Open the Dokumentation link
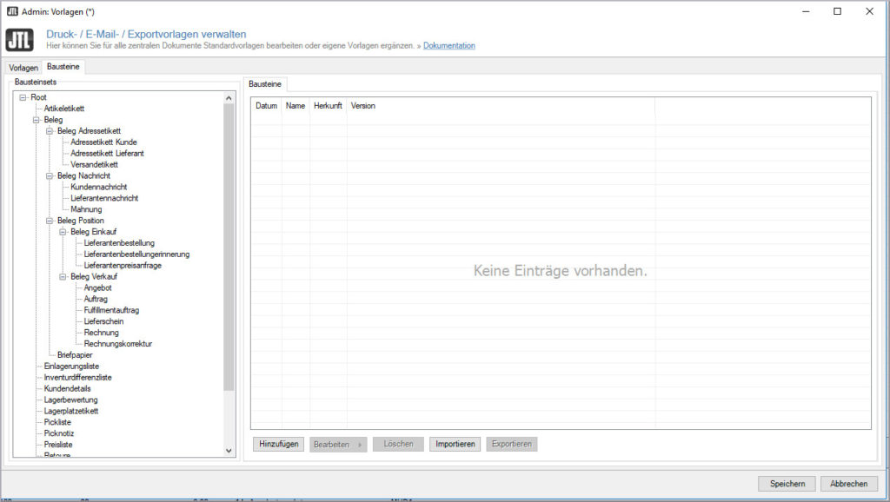This screenshot has height=502, width=890. (448, 45)
